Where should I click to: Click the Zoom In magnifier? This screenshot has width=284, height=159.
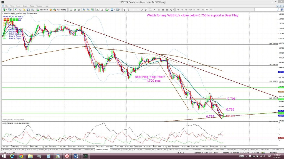84,10
